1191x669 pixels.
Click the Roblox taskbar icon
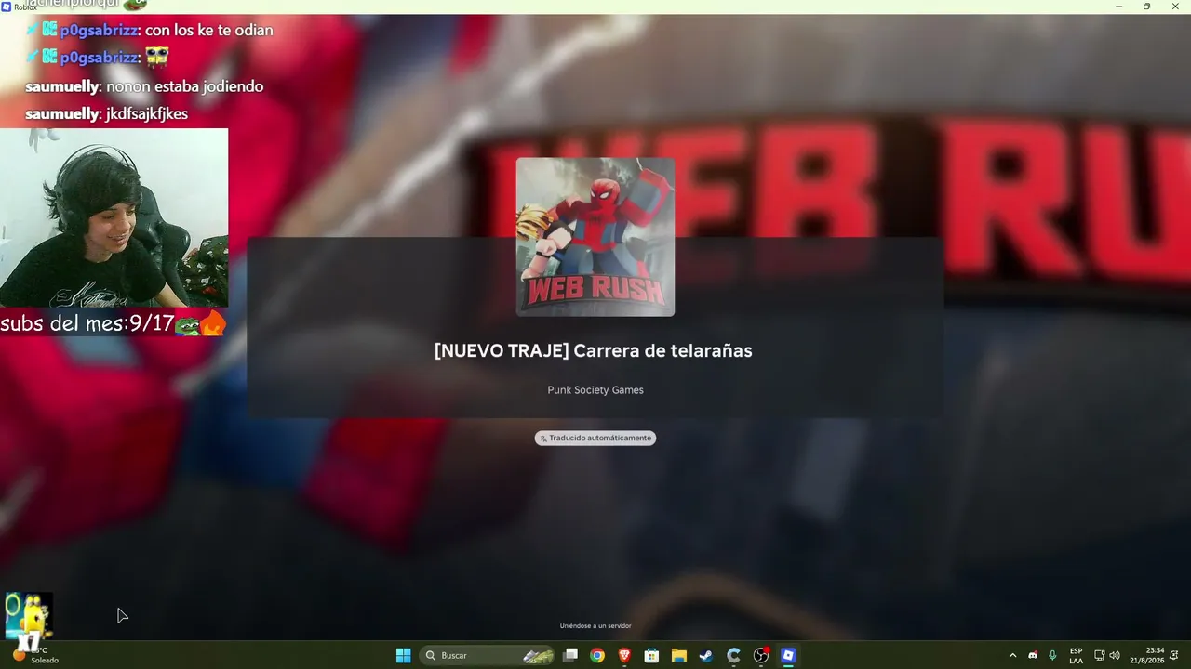(788, 656)
